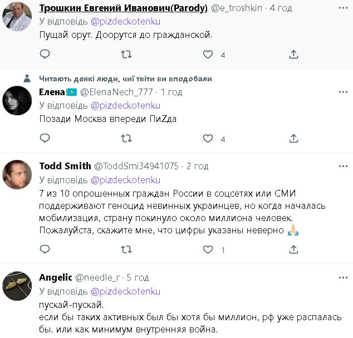
Task: Open more options for Angelic's tweet
Action: tap(341, 277)
